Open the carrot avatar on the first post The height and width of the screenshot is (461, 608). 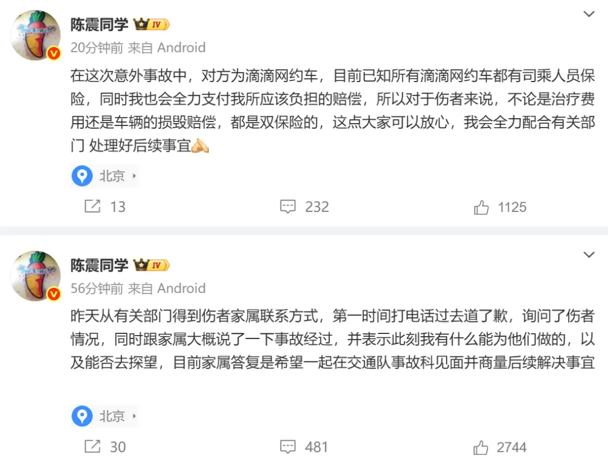[35, 35]
